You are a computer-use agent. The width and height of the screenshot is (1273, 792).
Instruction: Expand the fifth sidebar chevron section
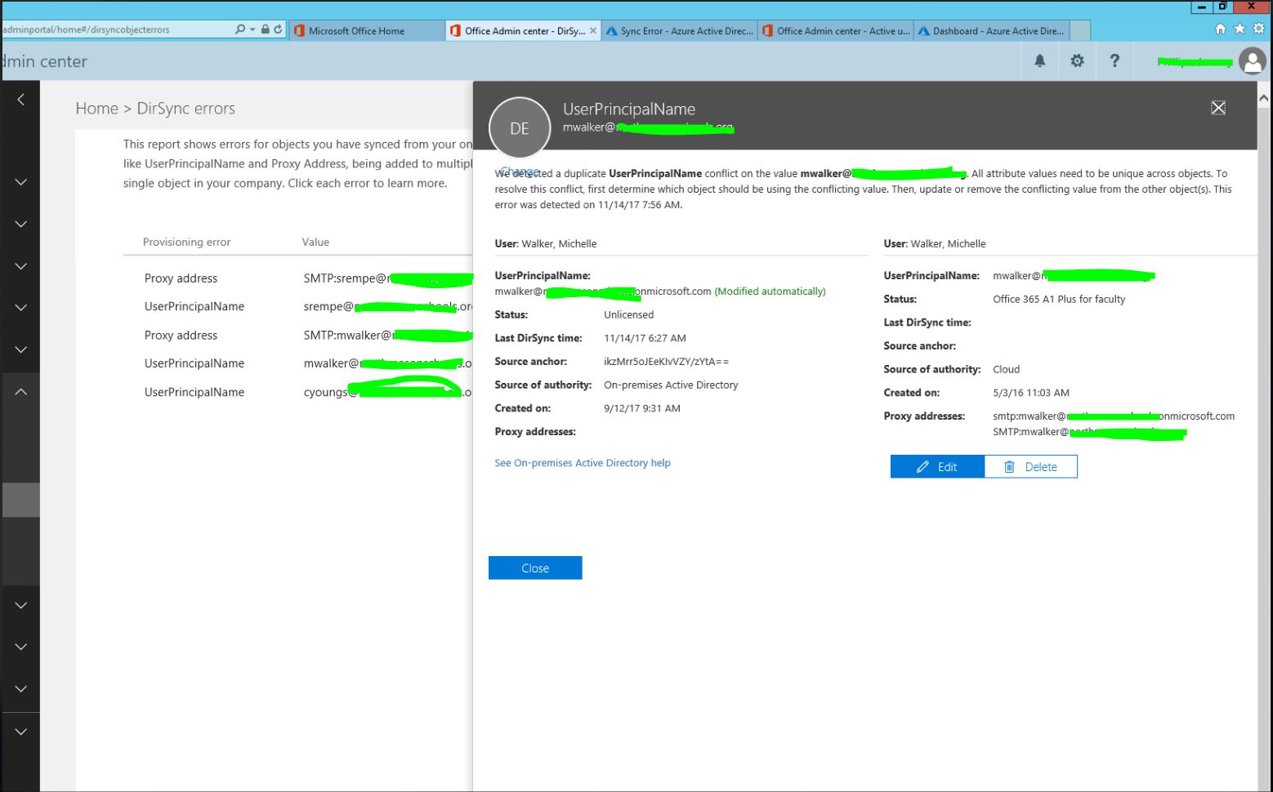(x=21, y=349)
